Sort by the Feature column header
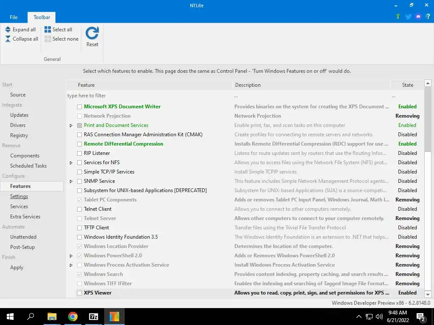This screenshot has width=434, height=325. (x=149, y=85)
